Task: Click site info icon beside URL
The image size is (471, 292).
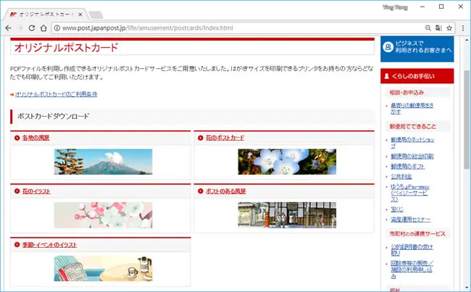Action: click(57, 28)
